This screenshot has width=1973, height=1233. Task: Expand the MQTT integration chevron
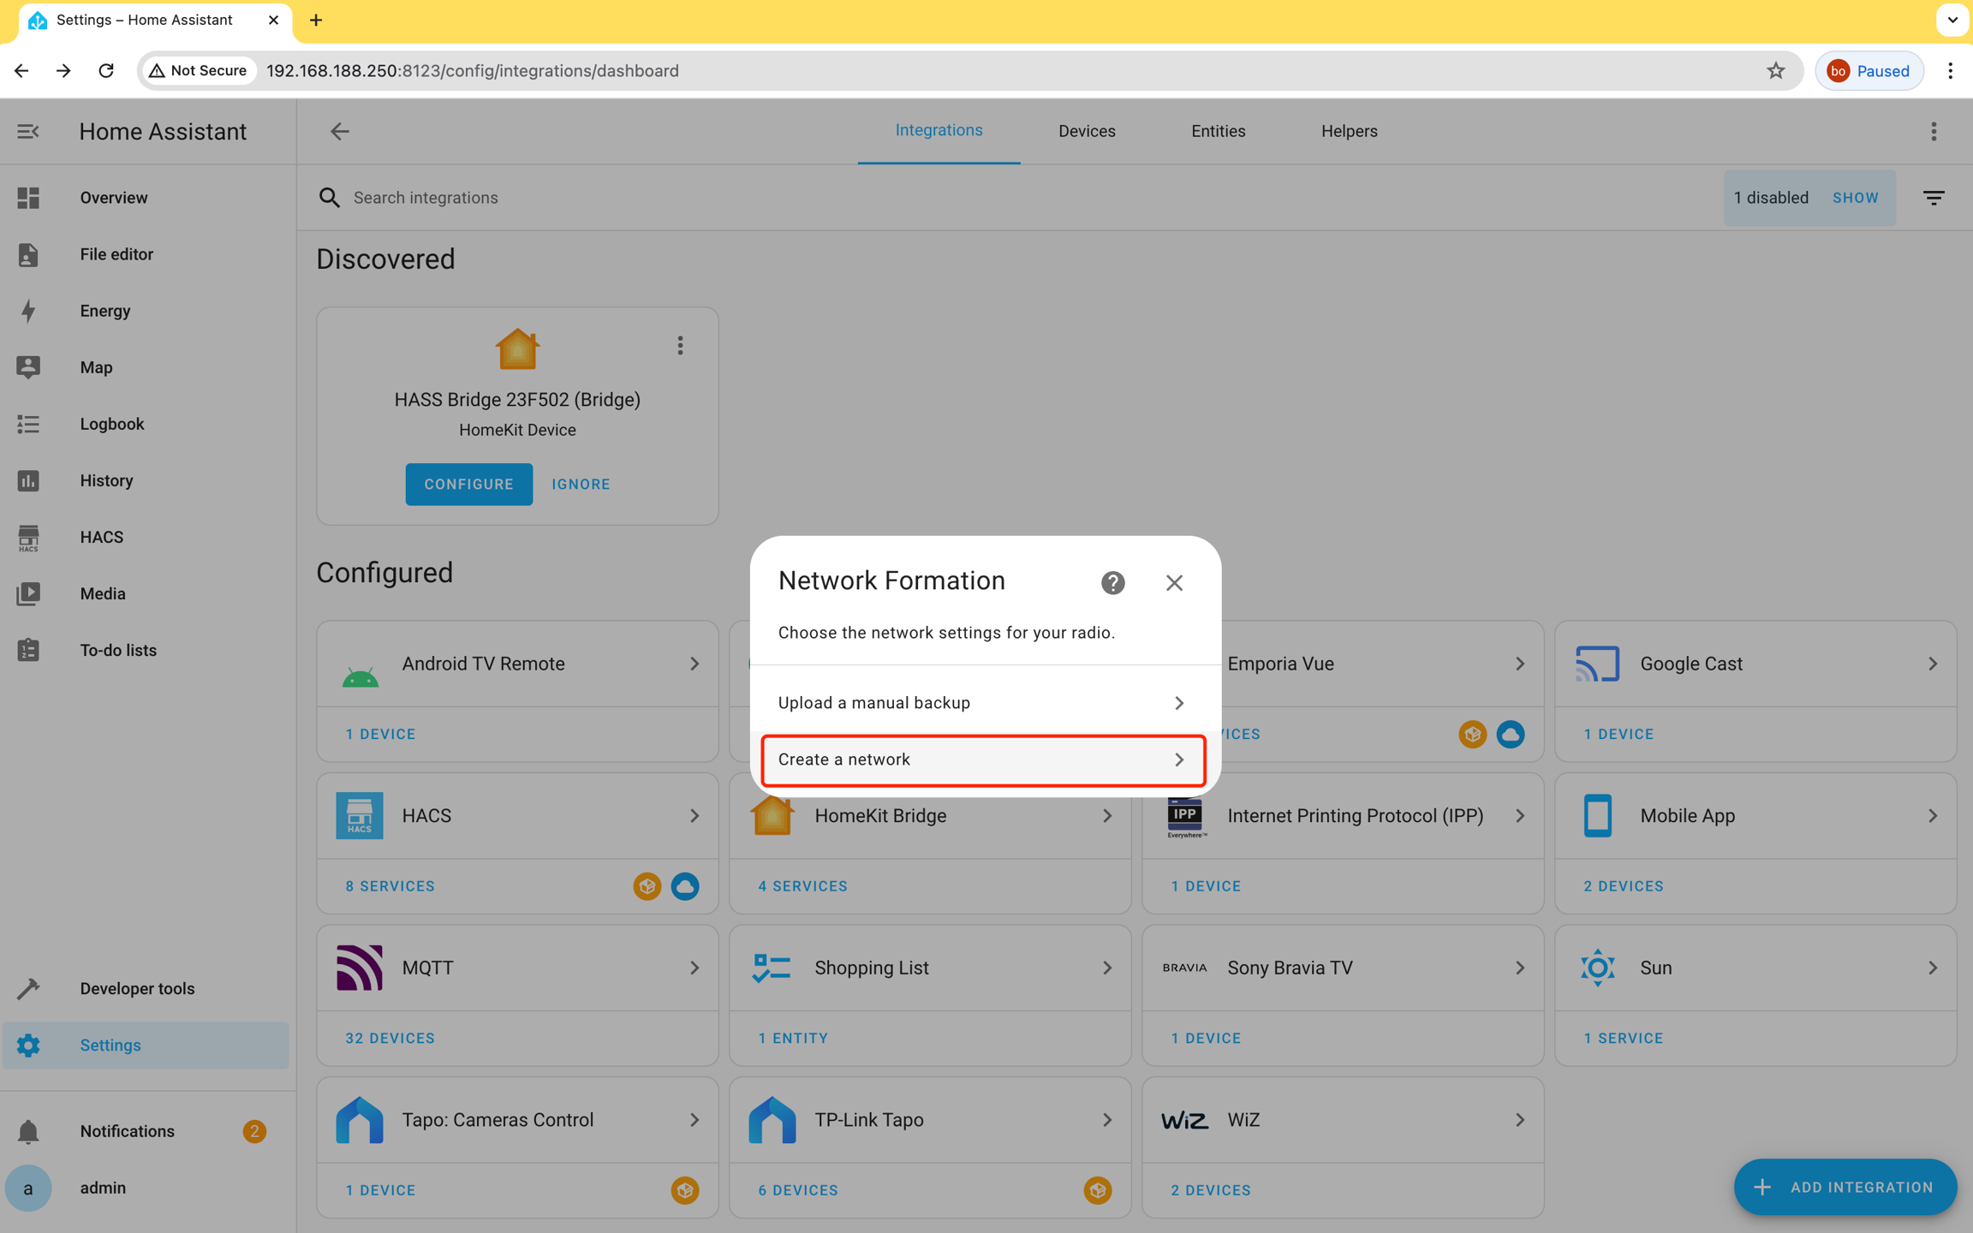tap(694, 968)
